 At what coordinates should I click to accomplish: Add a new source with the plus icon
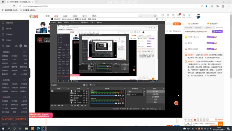72,105
